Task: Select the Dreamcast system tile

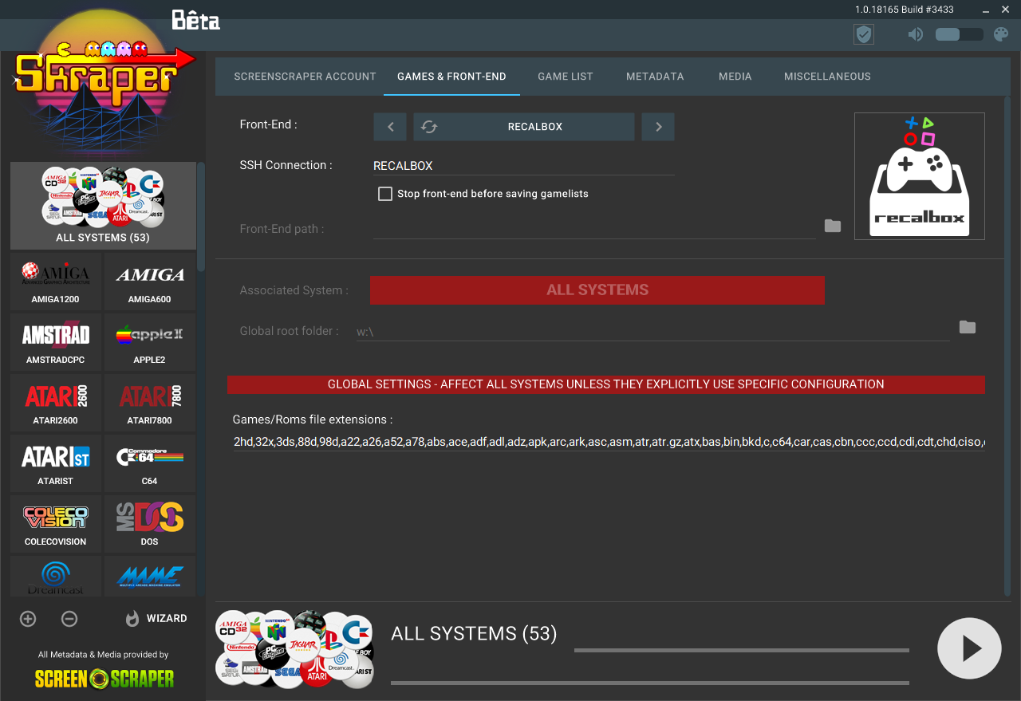Action: click(x=56, y=577)
